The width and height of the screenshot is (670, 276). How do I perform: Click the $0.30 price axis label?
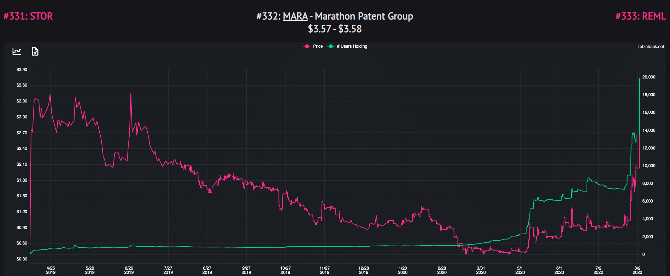coord(22,259)
